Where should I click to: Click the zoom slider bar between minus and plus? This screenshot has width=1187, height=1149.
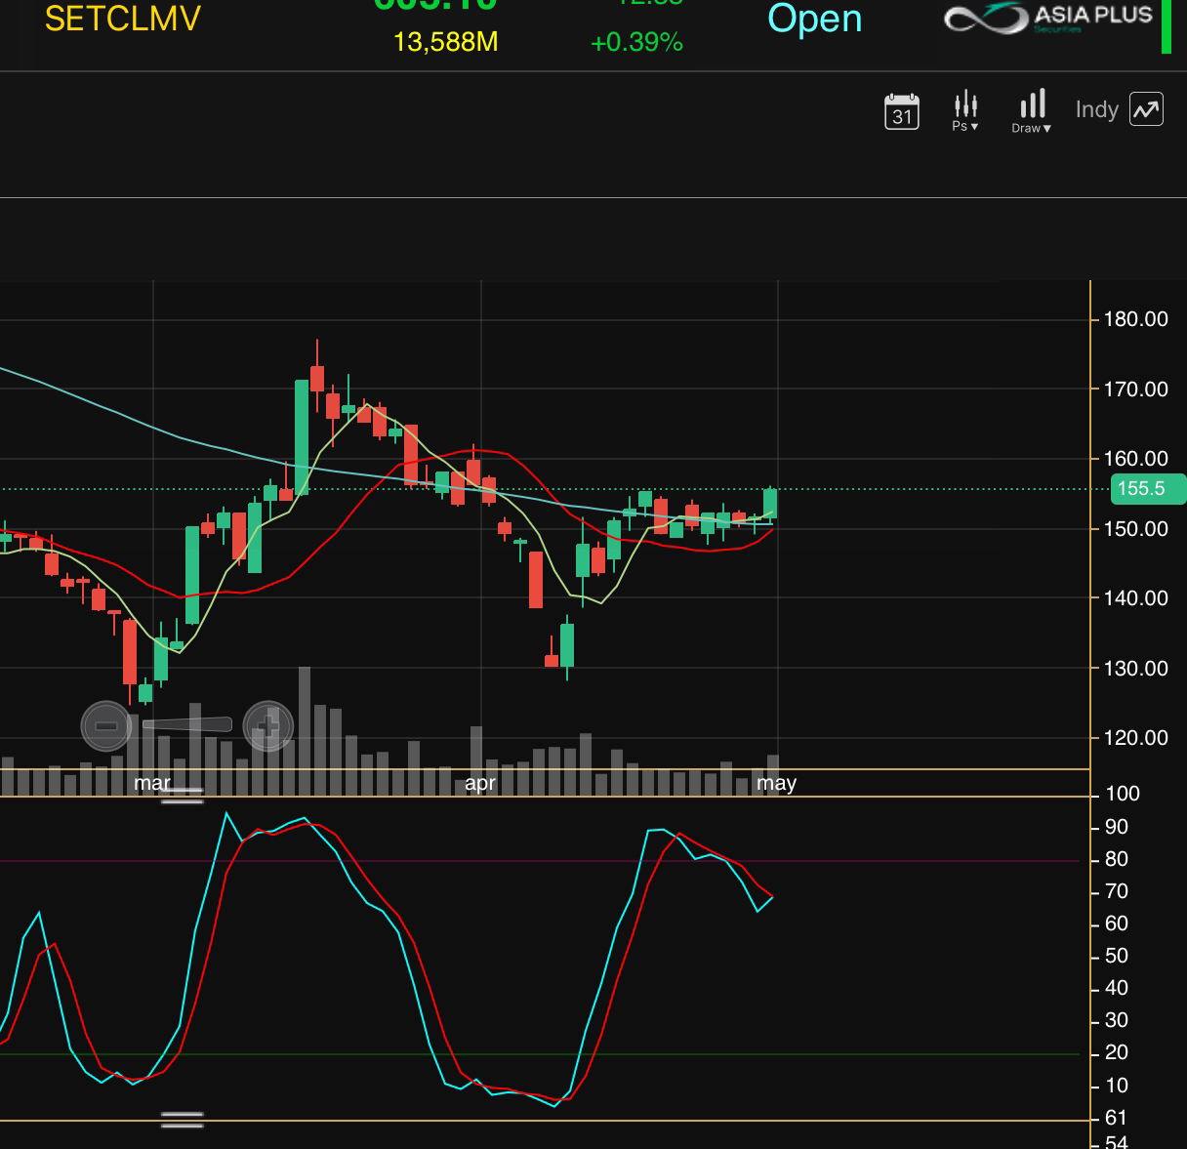(x=187, y=725)
